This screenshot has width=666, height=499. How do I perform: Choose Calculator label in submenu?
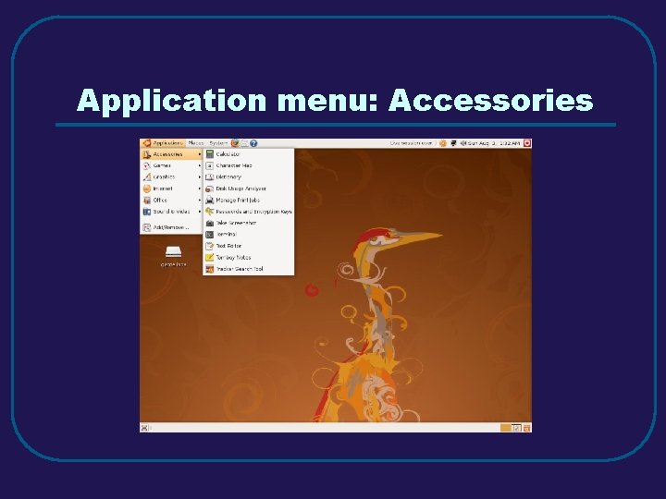pyautogui.click(x=228, y=154)
